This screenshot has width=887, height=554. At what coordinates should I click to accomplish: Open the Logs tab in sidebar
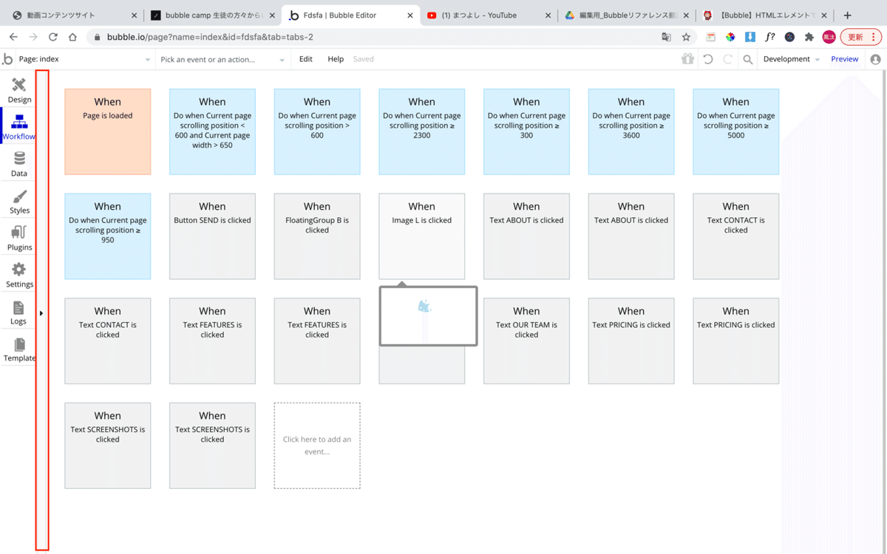tap(19, 312)
